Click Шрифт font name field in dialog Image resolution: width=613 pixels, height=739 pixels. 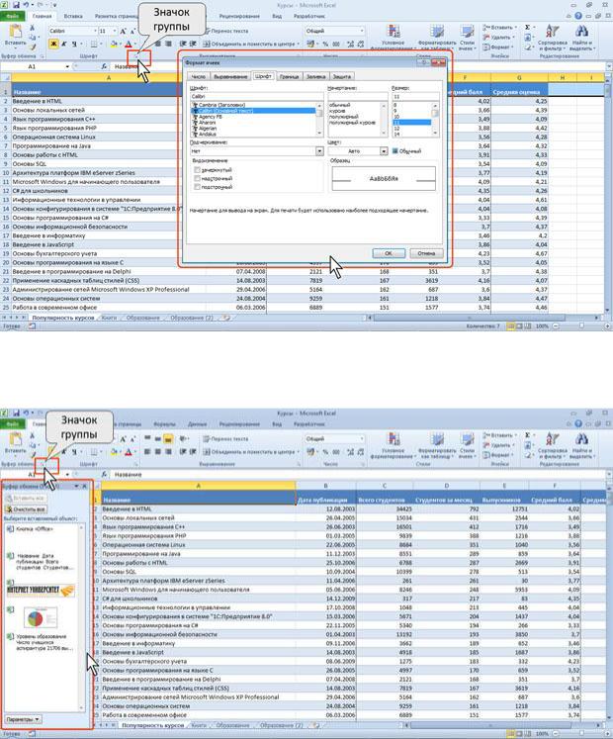click(257, 96)
